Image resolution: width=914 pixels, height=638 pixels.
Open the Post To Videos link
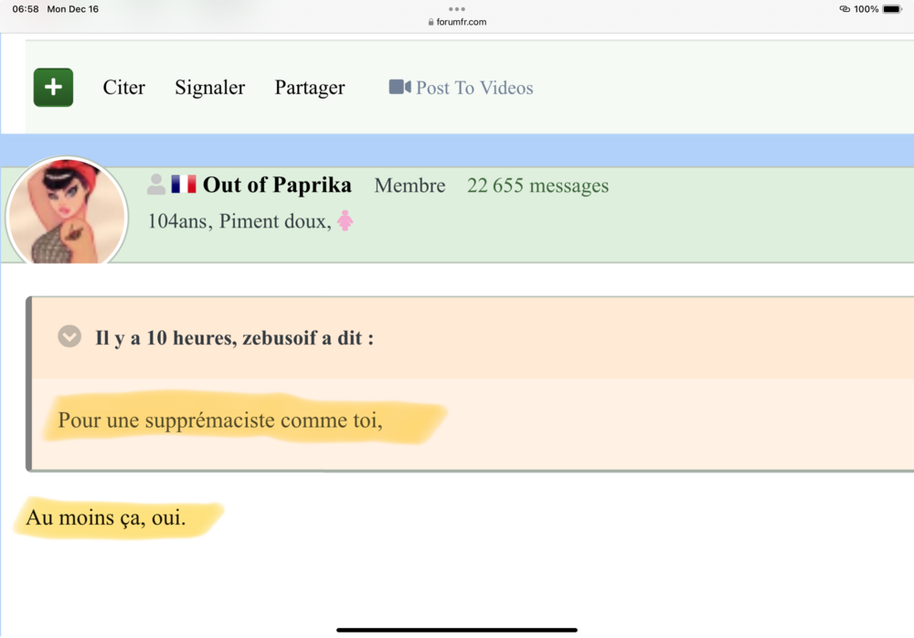[474, 88]
